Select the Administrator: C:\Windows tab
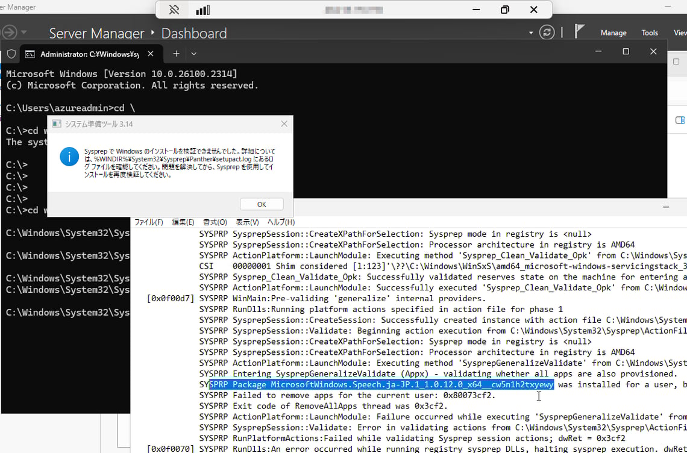 pyautogui.click(x=84, y=54)
